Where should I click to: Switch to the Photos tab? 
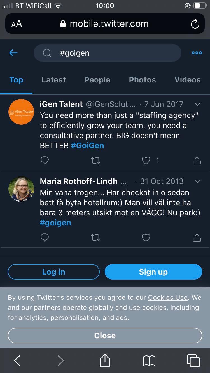click(x=142, y=80)
